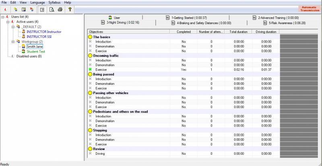Switch to the 1-Getting Started tab

(186, 18)
